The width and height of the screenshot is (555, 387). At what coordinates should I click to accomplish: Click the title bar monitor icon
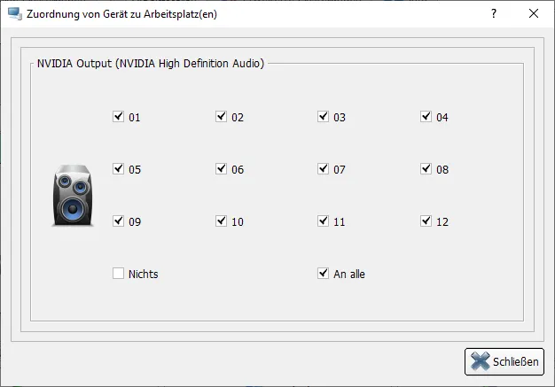pos(14,14)
